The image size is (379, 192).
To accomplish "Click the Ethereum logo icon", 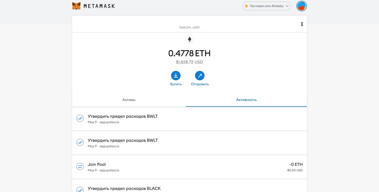I will pos(189,39).
